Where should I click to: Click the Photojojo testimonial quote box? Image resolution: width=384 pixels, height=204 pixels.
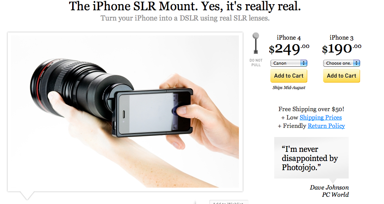point(311,158)
